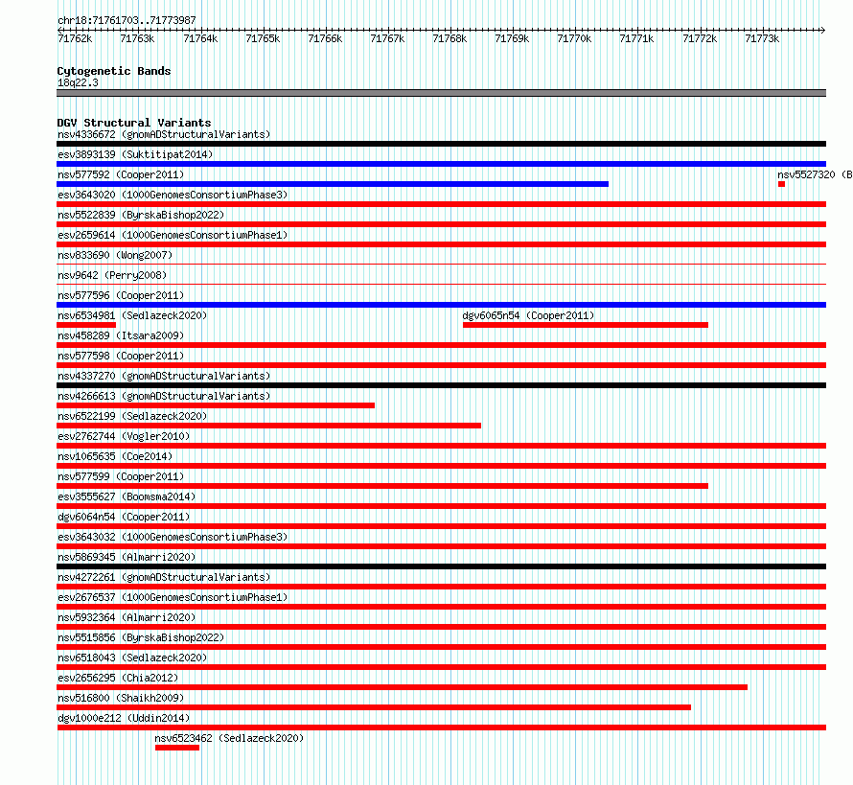Image resolution: width=853 pixels, height=785 pixels.
Task: Open the nsv6534981 Sedlazeck2020 label
Action: (x=132, y=315)
